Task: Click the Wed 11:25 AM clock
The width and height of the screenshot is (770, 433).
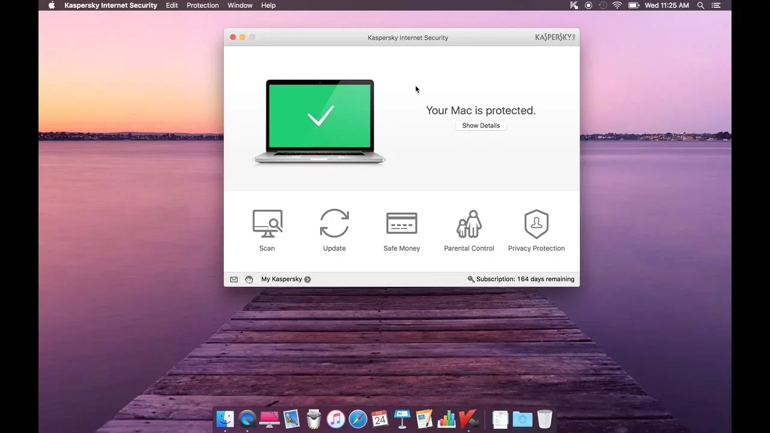Action: [x=667, y=5]
